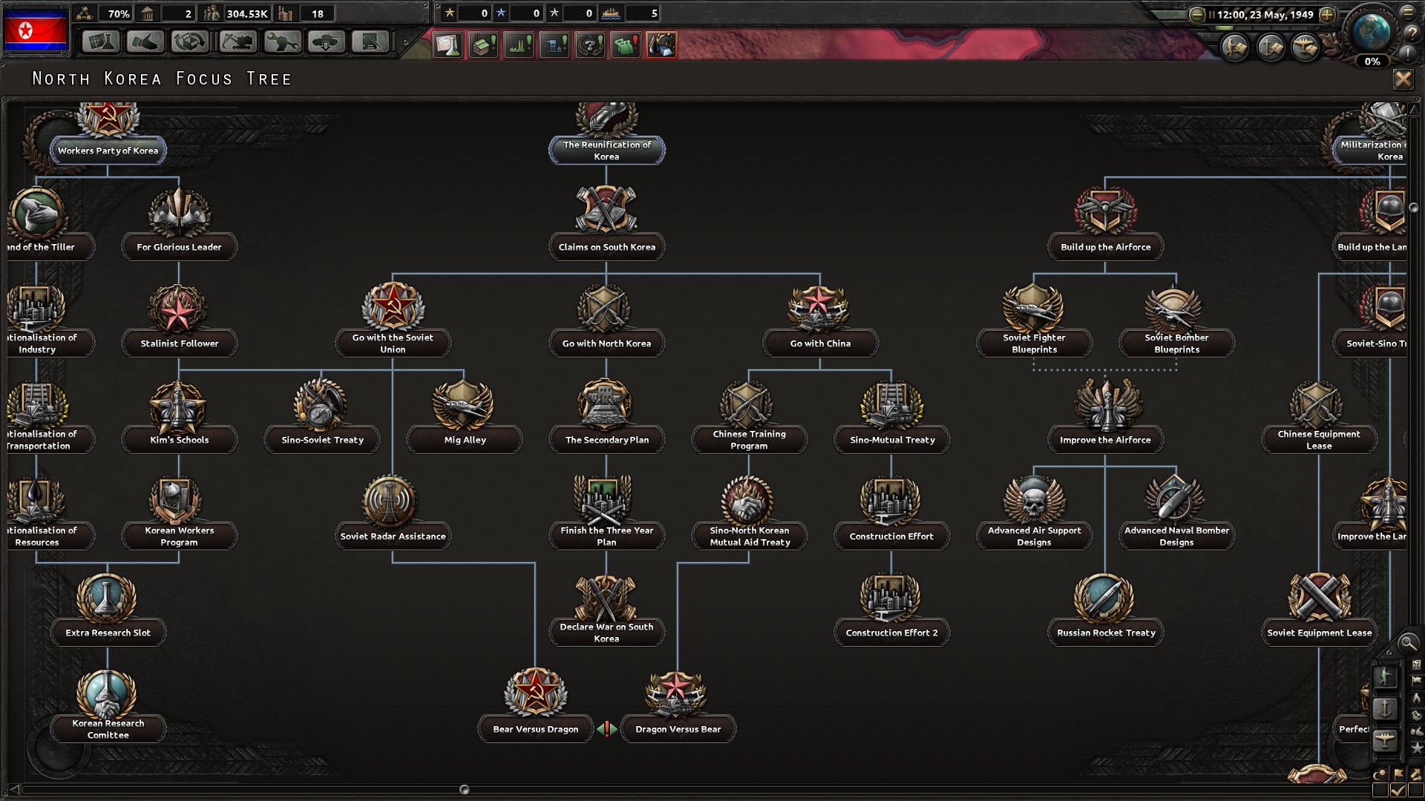Select the Declare War on South Korea focus
The height and width of the screenshot is (801, 1425).
606,632
